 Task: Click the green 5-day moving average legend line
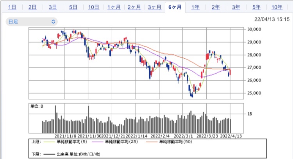point(49,142)
